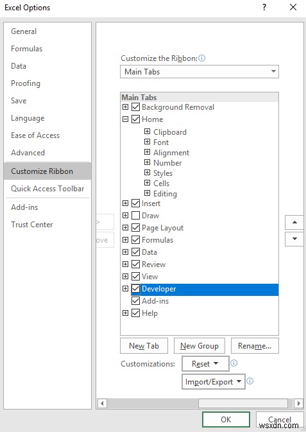Click the horizontal scrollbar thumb
Viewport: 306px width, 432px height.
point(243,404)
